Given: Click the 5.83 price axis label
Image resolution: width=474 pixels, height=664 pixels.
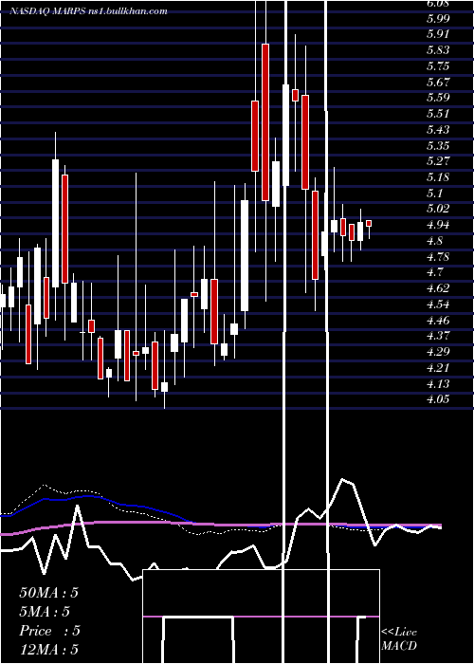Looking at the screenshot, I should (x=438, y=50).
